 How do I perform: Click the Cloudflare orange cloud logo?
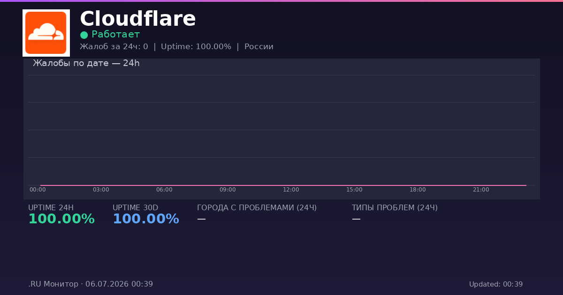coord(46,33)
